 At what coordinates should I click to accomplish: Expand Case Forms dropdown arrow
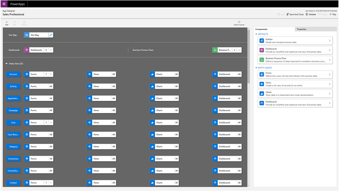tap(51, 122)
